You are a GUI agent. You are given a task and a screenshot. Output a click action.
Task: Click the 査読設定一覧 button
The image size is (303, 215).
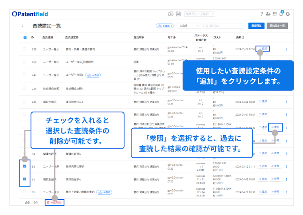click(278, 26)
